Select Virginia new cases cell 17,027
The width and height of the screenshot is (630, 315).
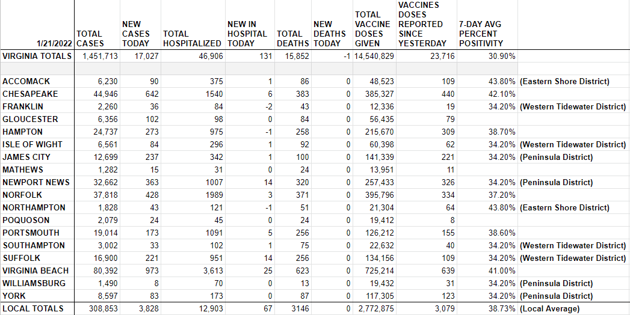[x=146, y=56]
